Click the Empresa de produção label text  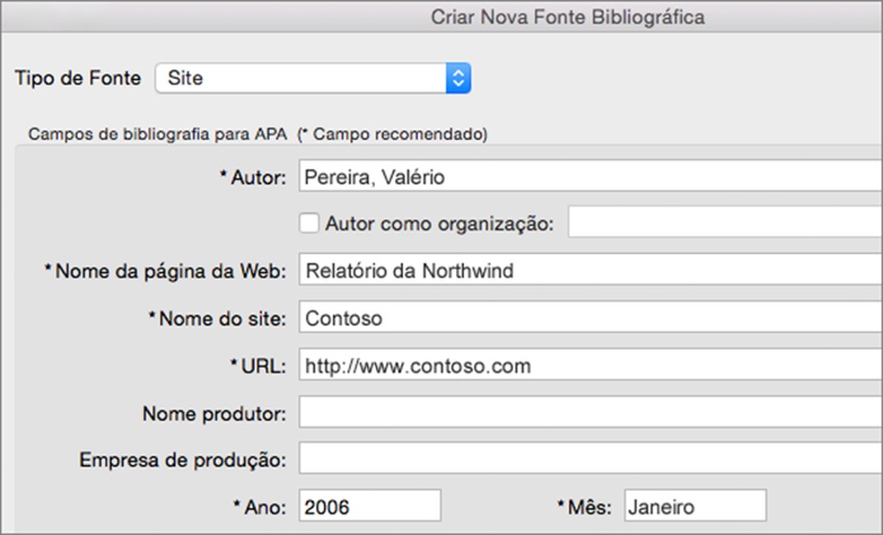182,460
